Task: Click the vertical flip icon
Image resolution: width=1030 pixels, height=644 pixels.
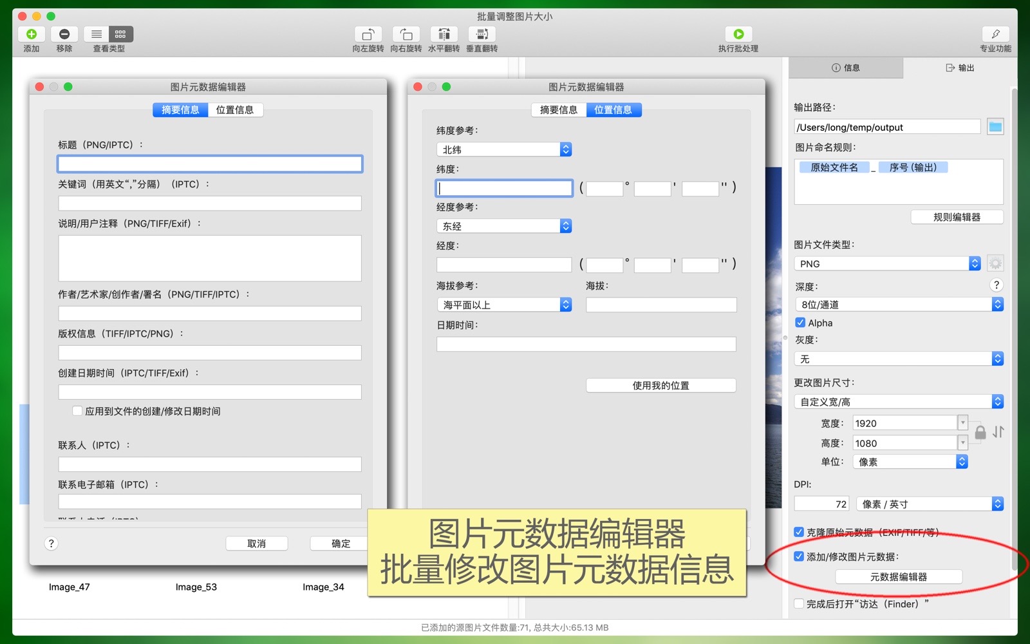Action: tap(482, 34)
